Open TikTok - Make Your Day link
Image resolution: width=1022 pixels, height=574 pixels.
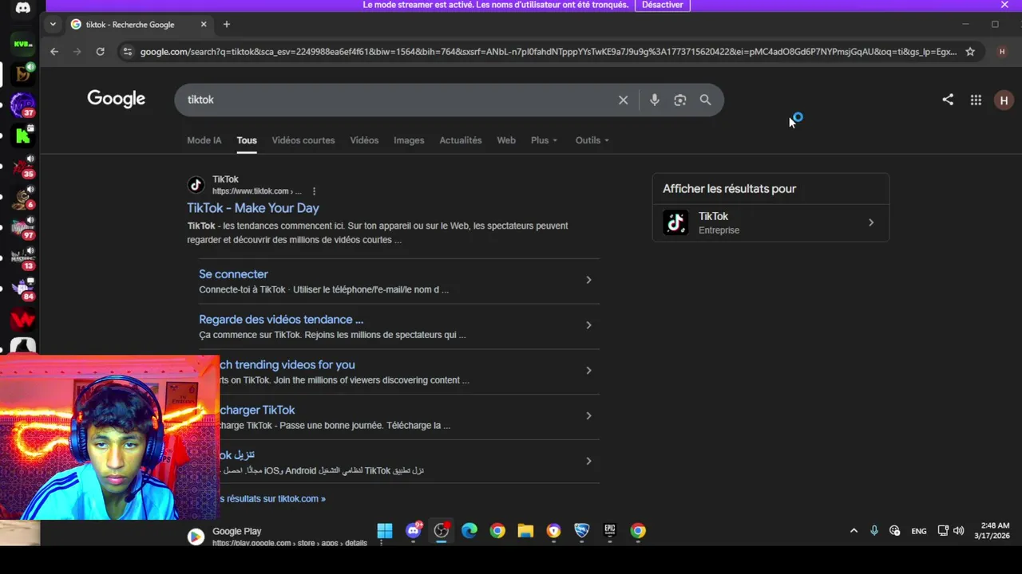(253, 208)
